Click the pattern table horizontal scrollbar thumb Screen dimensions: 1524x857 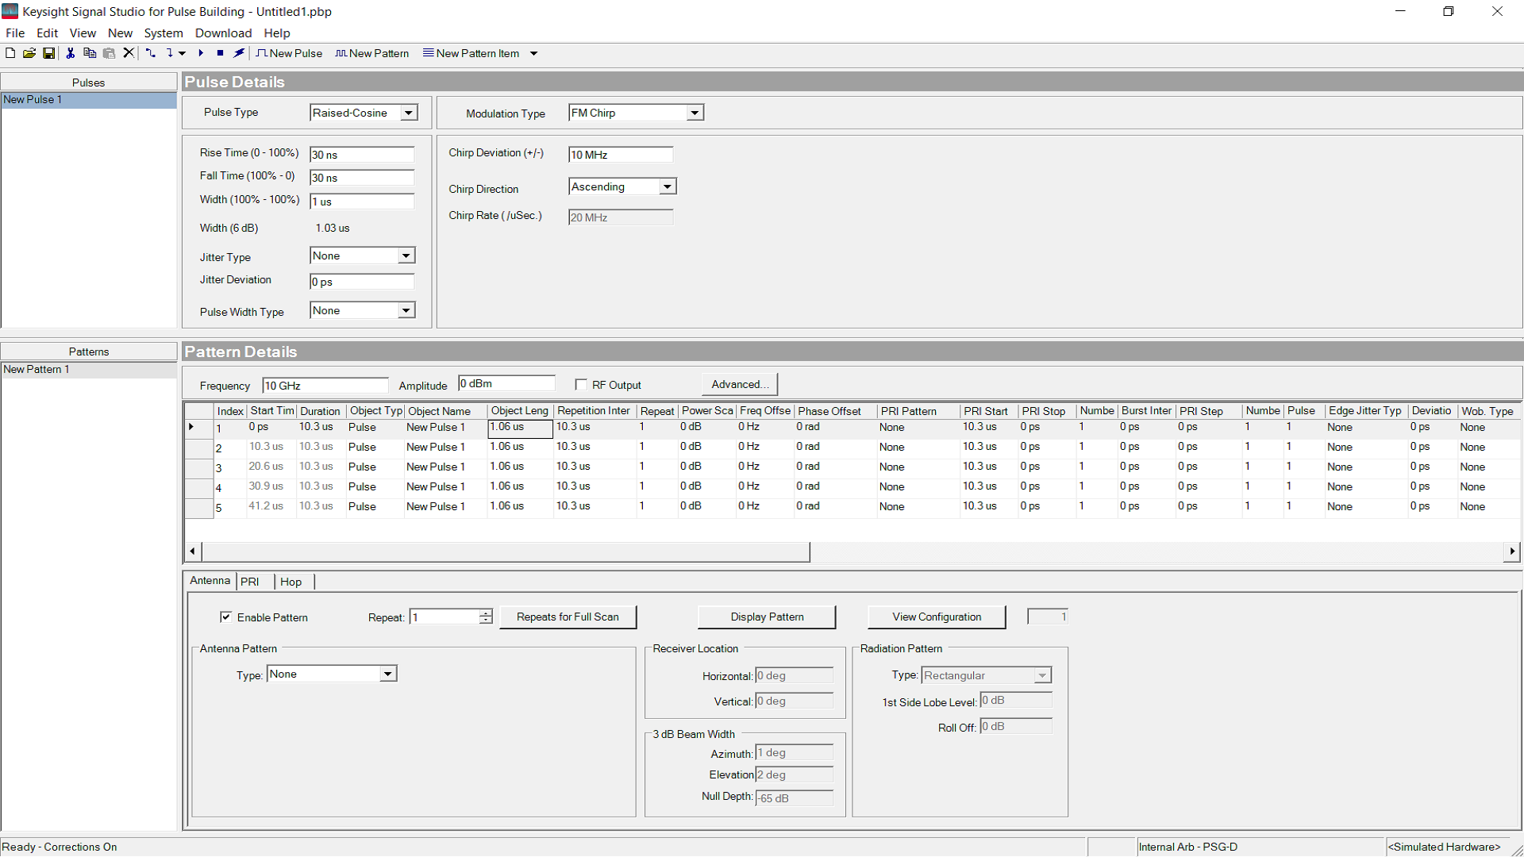pos(506,551)
